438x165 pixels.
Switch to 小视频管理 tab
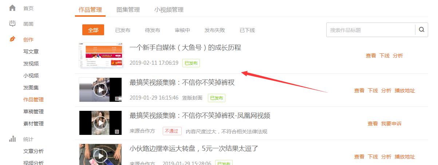(x=169, y=10)
